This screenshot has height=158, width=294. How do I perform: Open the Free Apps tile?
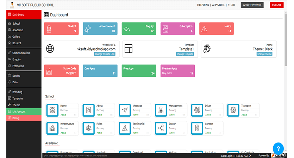tap(139, 71)
